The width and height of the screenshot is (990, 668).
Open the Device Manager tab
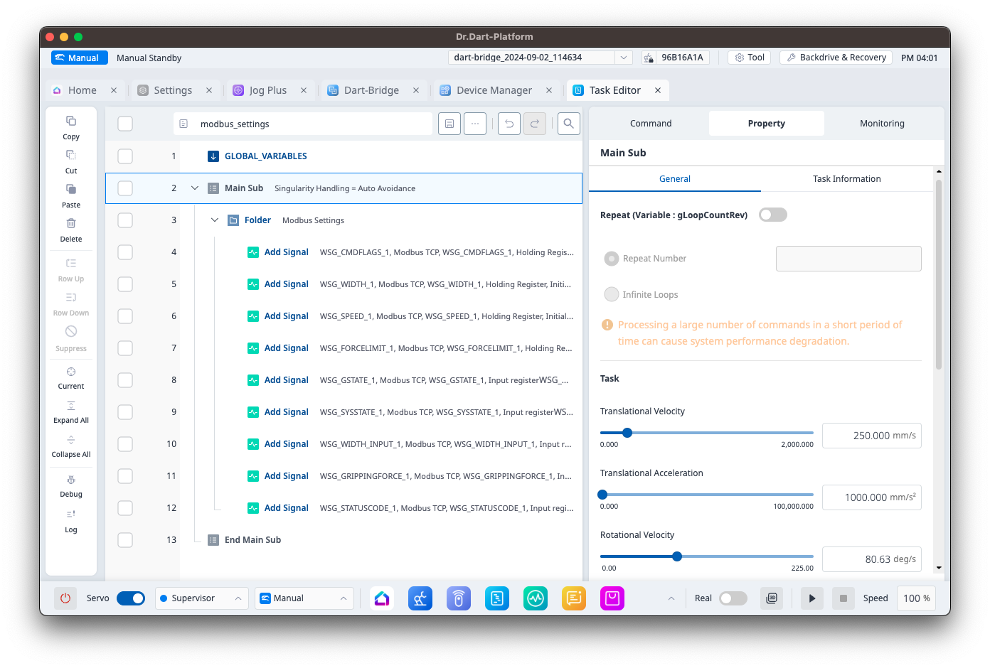(494, 90)
